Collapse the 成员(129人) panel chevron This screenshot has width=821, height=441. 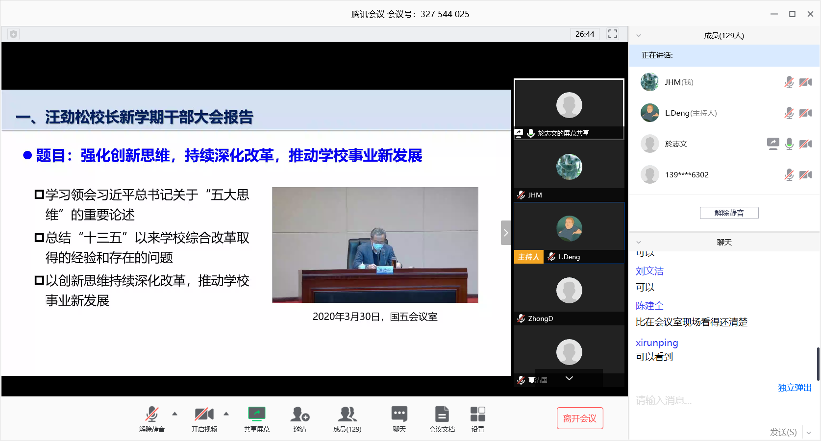639,36
